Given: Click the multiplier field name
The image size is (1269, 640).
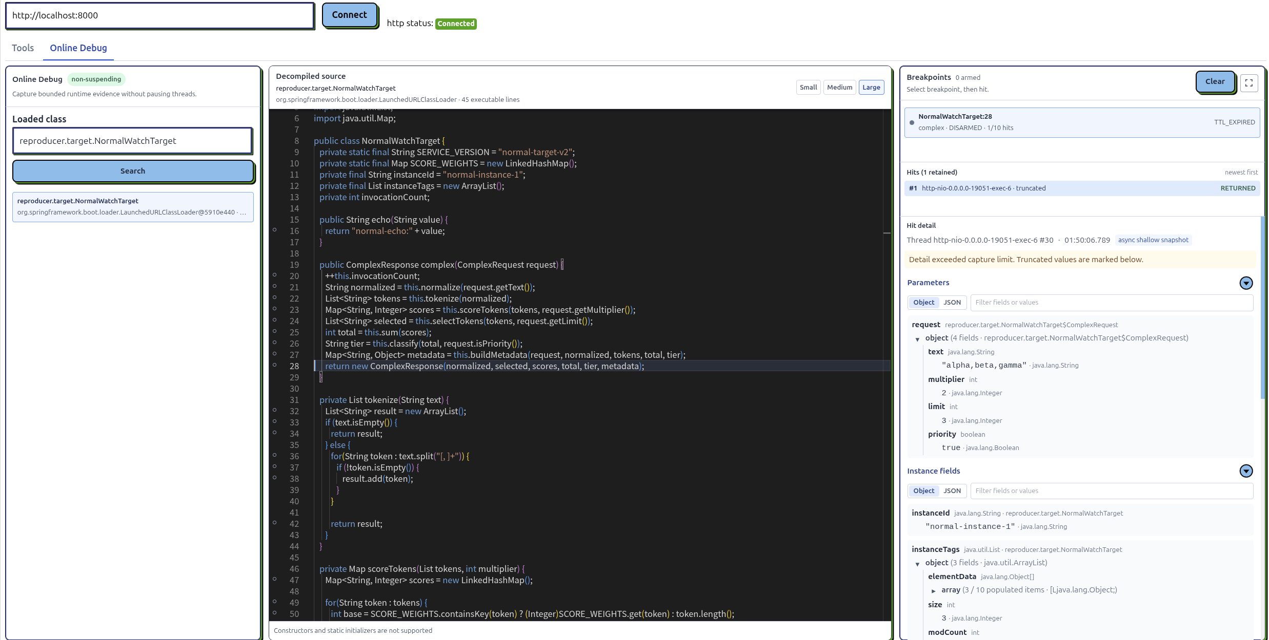Looking at the screenshot, I should [x=946, y=379].
